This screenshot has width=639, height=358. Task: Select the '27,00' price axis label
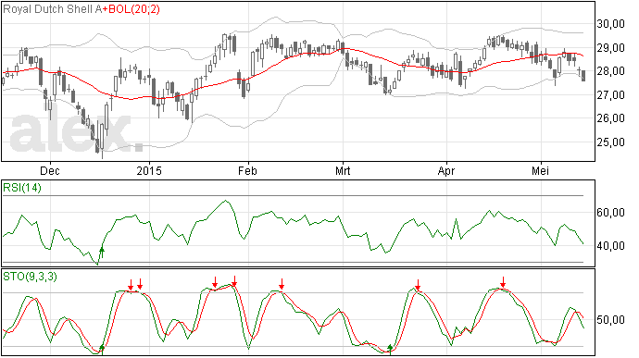pyautogui.click(x=610, y=95)
